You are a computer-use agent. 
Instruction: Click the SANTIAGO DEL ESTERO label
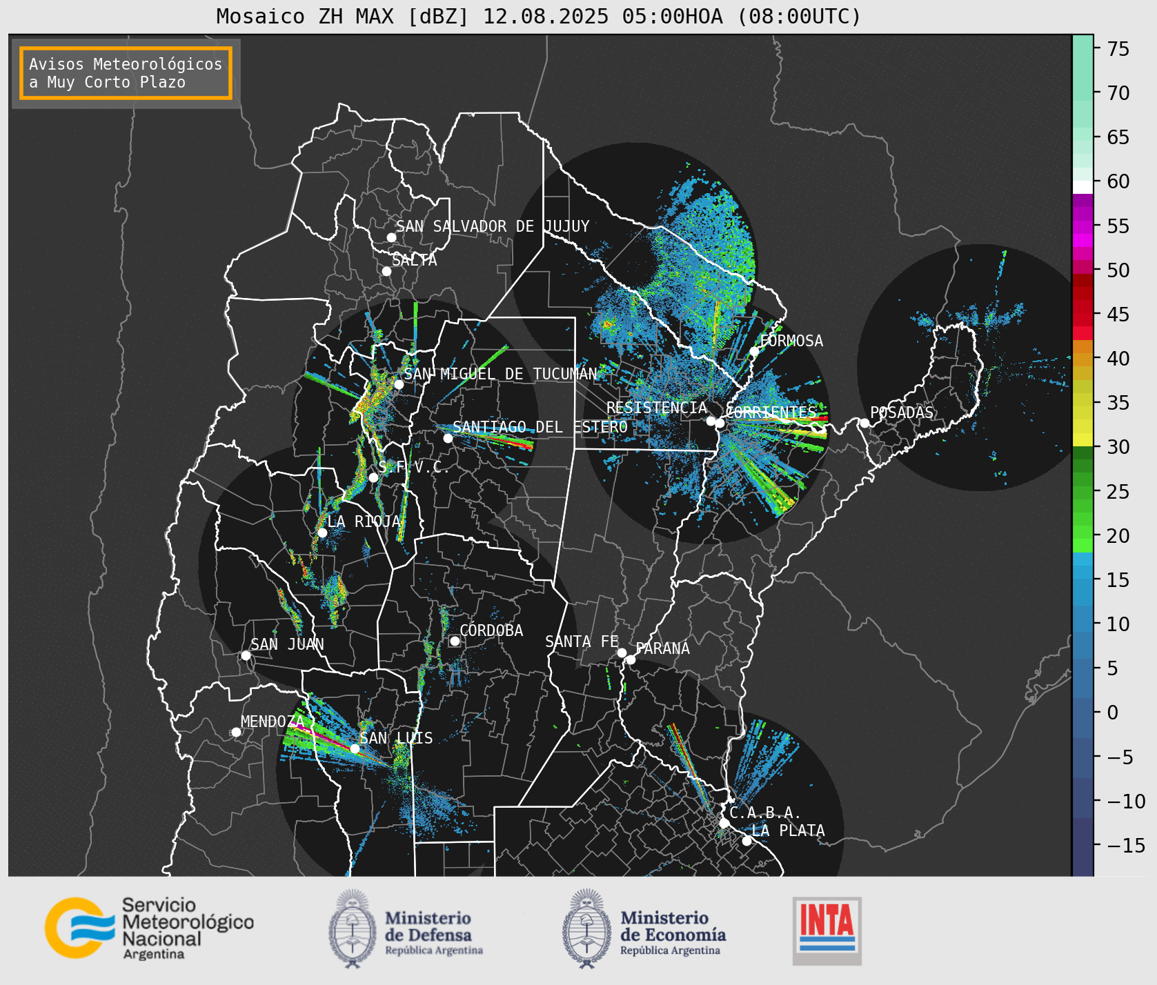(x=540, y=427)
